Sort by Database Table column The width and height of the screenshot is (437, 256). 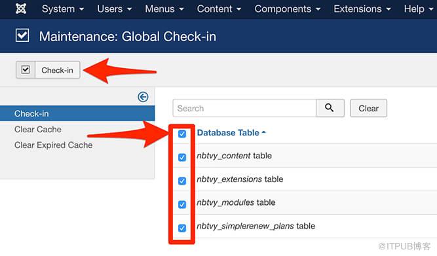(231, 133)
